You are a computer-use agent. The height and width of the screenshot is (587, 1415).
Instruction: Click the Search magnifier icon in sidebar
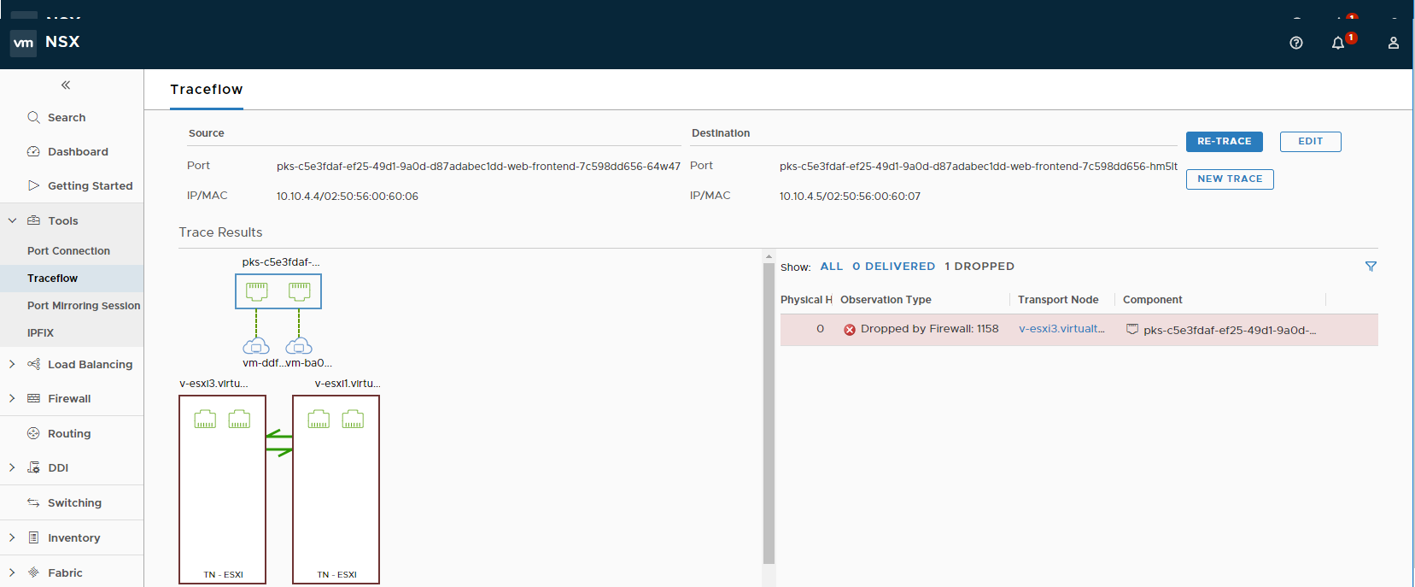33,117
